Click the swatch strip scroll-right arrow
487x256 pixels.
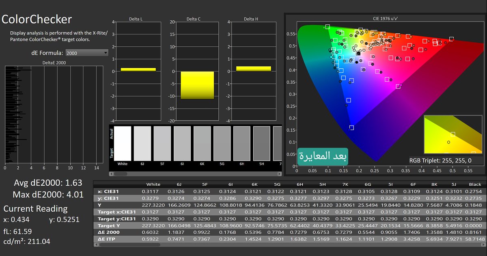(x=279, y=174)
